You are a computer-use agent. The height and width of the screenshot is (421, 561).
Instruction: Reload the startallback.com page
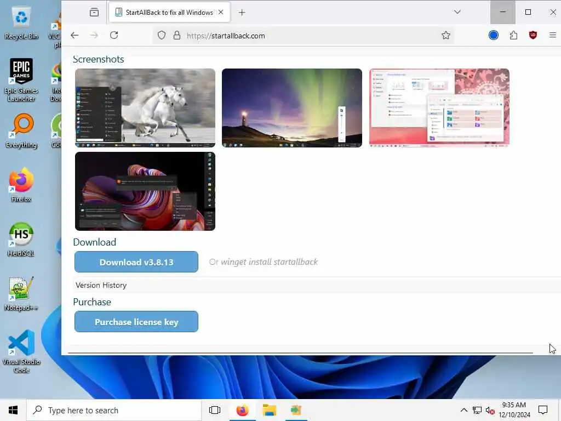pos(114,36)
